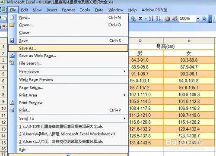Select Web Page Preview entry

point(68,79)
